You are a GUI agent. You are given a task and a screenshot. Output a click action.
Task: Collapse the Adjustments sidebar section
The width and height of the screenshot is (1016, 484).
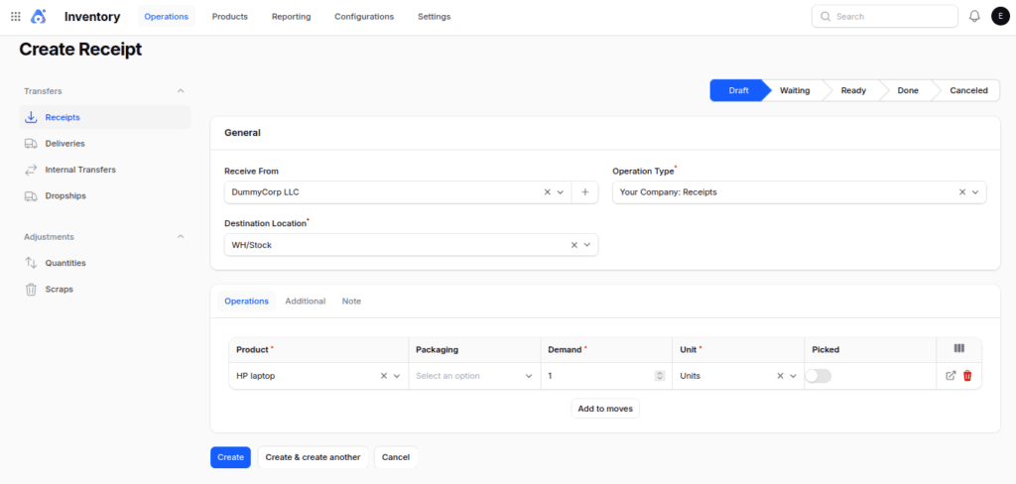coord(181,237)
